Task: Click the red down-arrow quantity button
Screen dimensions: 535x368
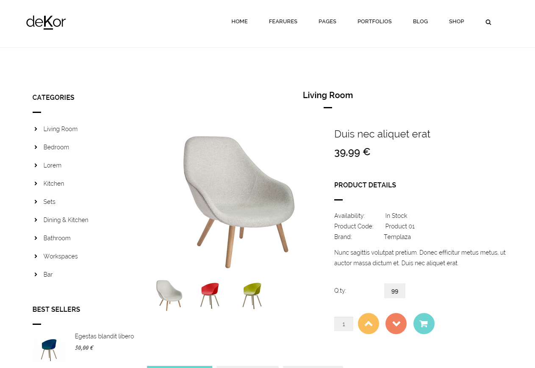Action: (x=396, y=324)
